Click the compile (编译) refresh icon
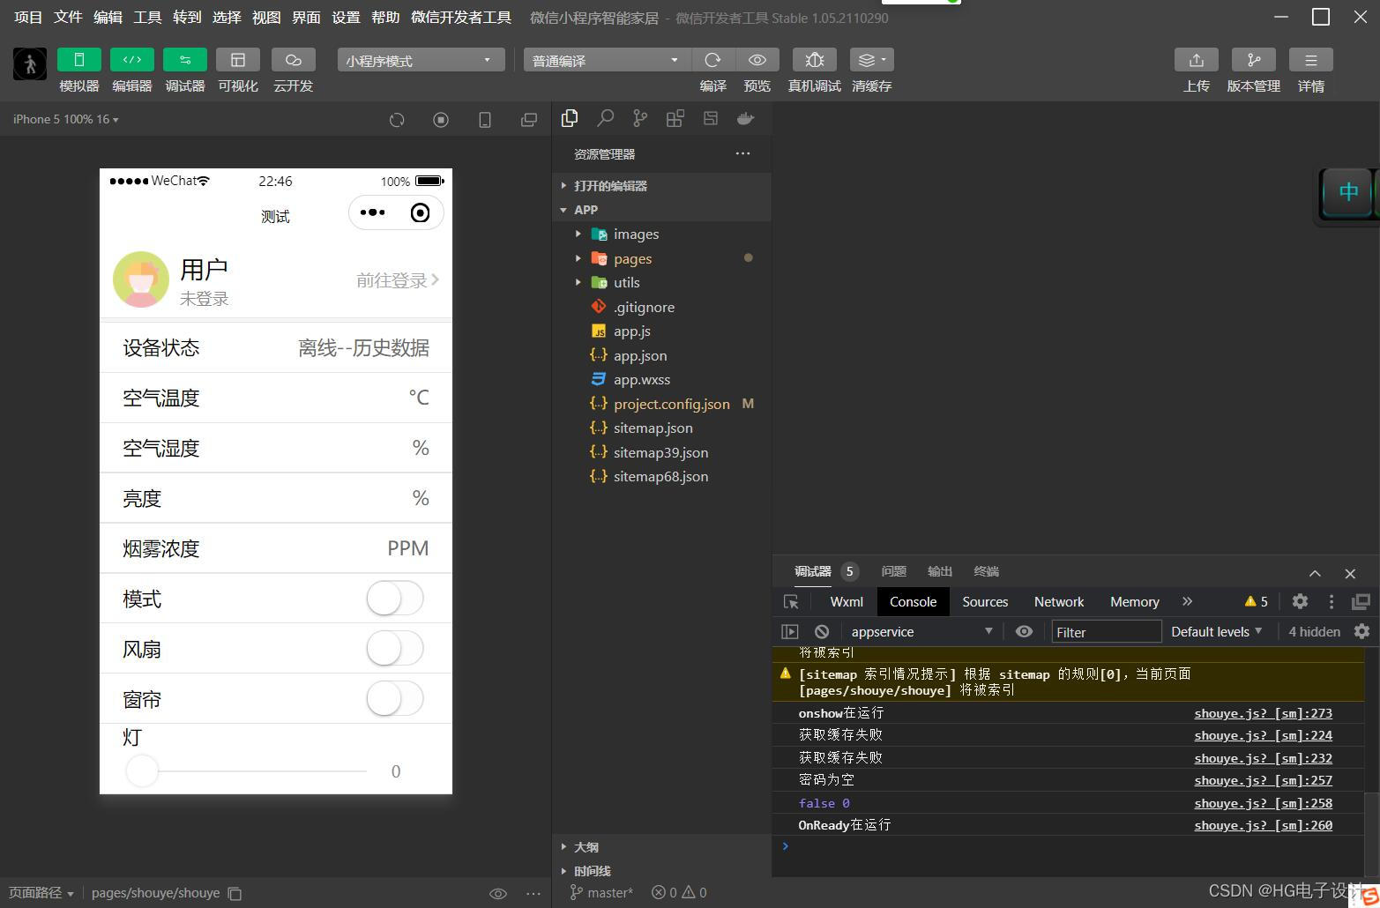This screenshot has width=1380, height=908. click(x=712, y=60)
